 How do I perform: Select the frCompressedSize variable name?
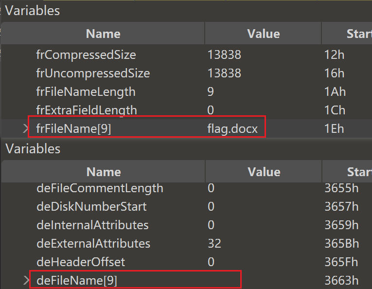(86, 55)
